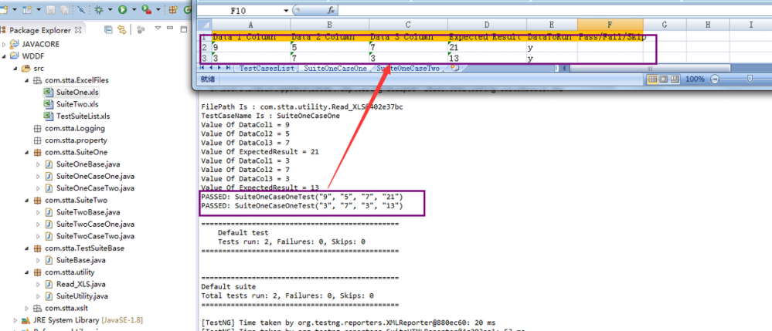Select SuiteUtility.java in the tree
The width and height of the screenshot is (772, 331).
tap(82, 296)
